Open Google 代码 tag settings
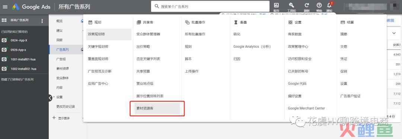This screenshot has height=139, width=402. 297,83
